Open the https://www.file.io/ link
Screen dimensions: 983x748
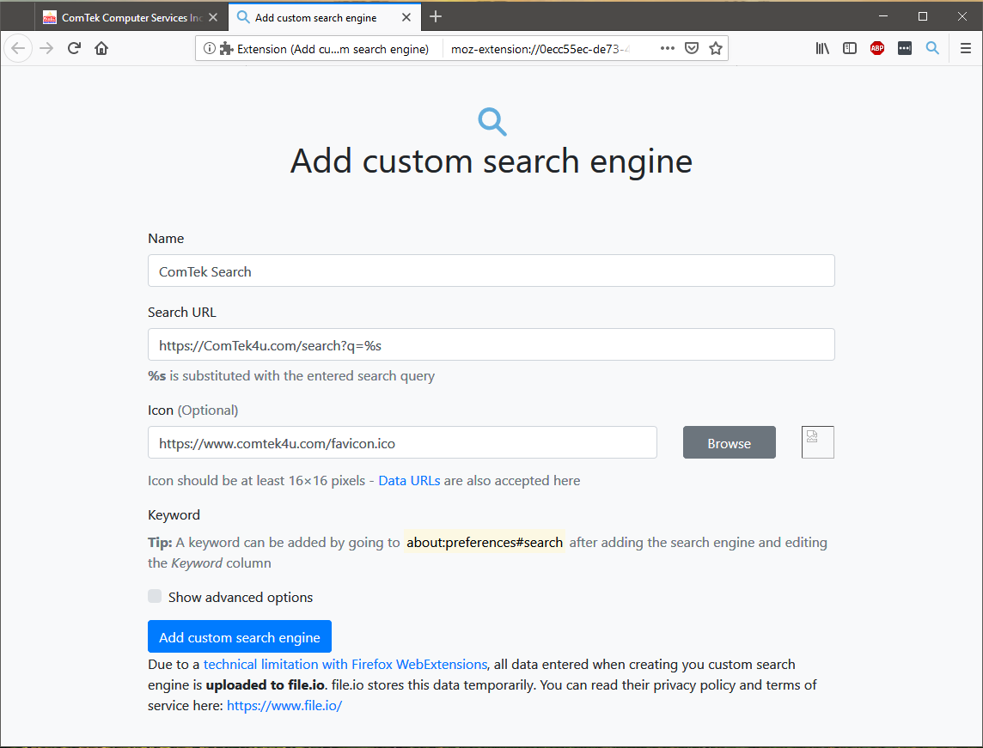coord(284,705)
